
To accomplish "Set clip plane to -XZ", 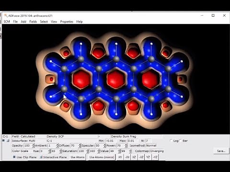I will tap(141, 157).
